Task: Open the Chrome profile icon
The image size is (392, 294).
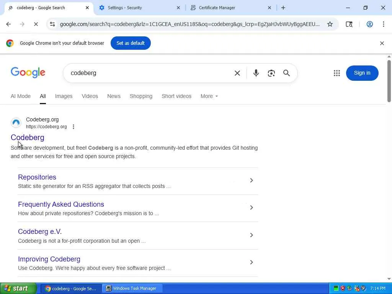Action: click(370, 24)
